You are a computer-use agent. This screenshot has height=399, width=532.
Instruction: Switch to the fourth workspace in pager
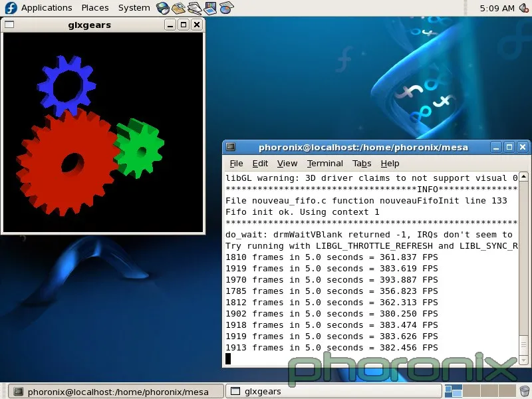[507, 391]
